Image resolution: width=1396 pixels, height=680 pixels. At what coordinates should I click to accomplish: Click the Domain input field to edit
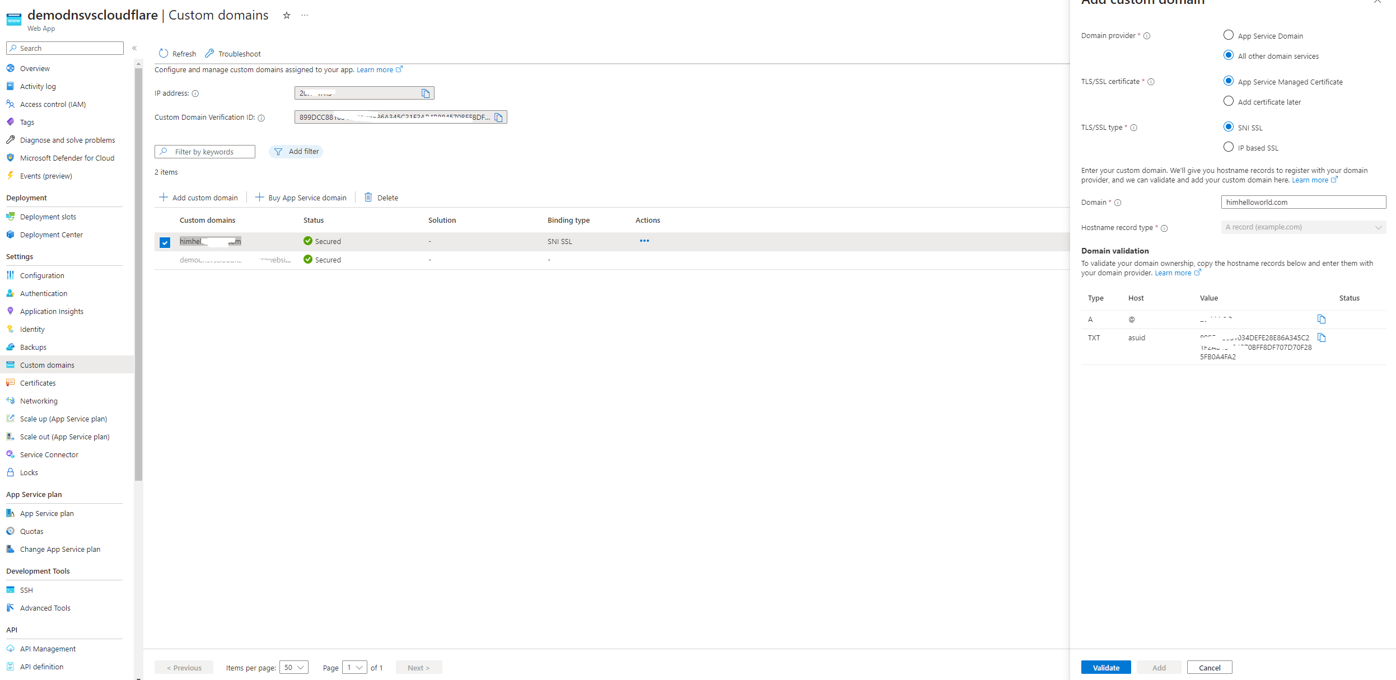tap(1302, 201)
